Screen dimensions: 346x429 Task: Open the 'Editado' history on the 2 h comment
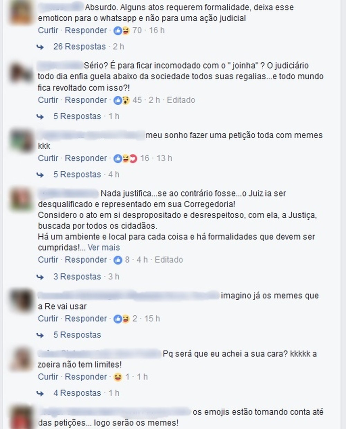[x=181, y=100]
